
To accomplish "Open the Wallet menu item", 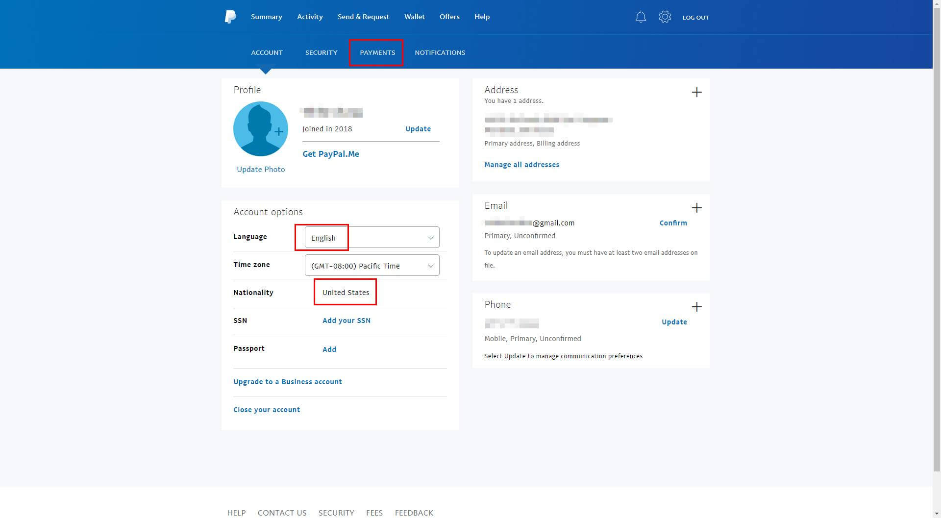I will [414, 17].
